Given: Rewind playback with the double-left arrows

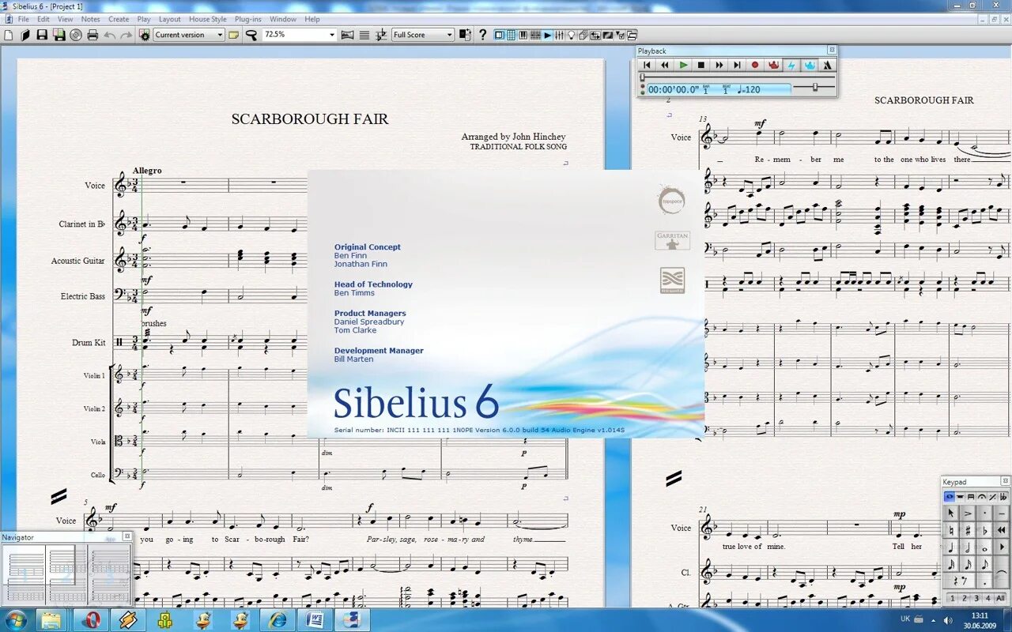Looking at the screenshot, I should [665, 65].
